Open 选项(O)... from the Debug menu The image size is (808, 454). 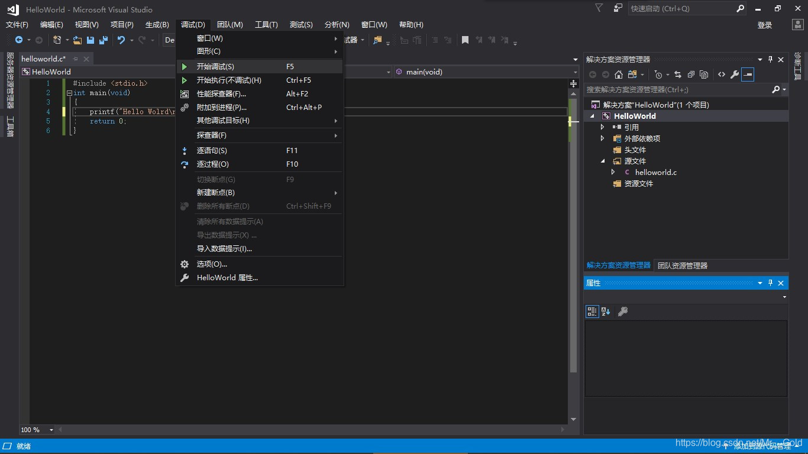(260, 264)
